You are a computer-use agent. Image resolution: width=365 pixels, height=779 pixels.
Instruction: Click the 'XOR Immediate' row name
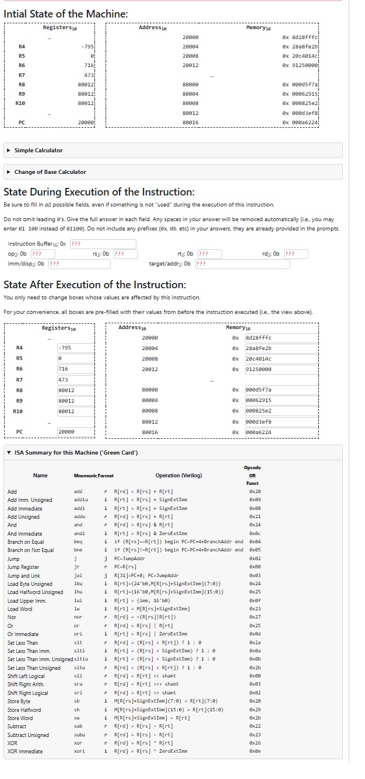(x=25, y=752)
